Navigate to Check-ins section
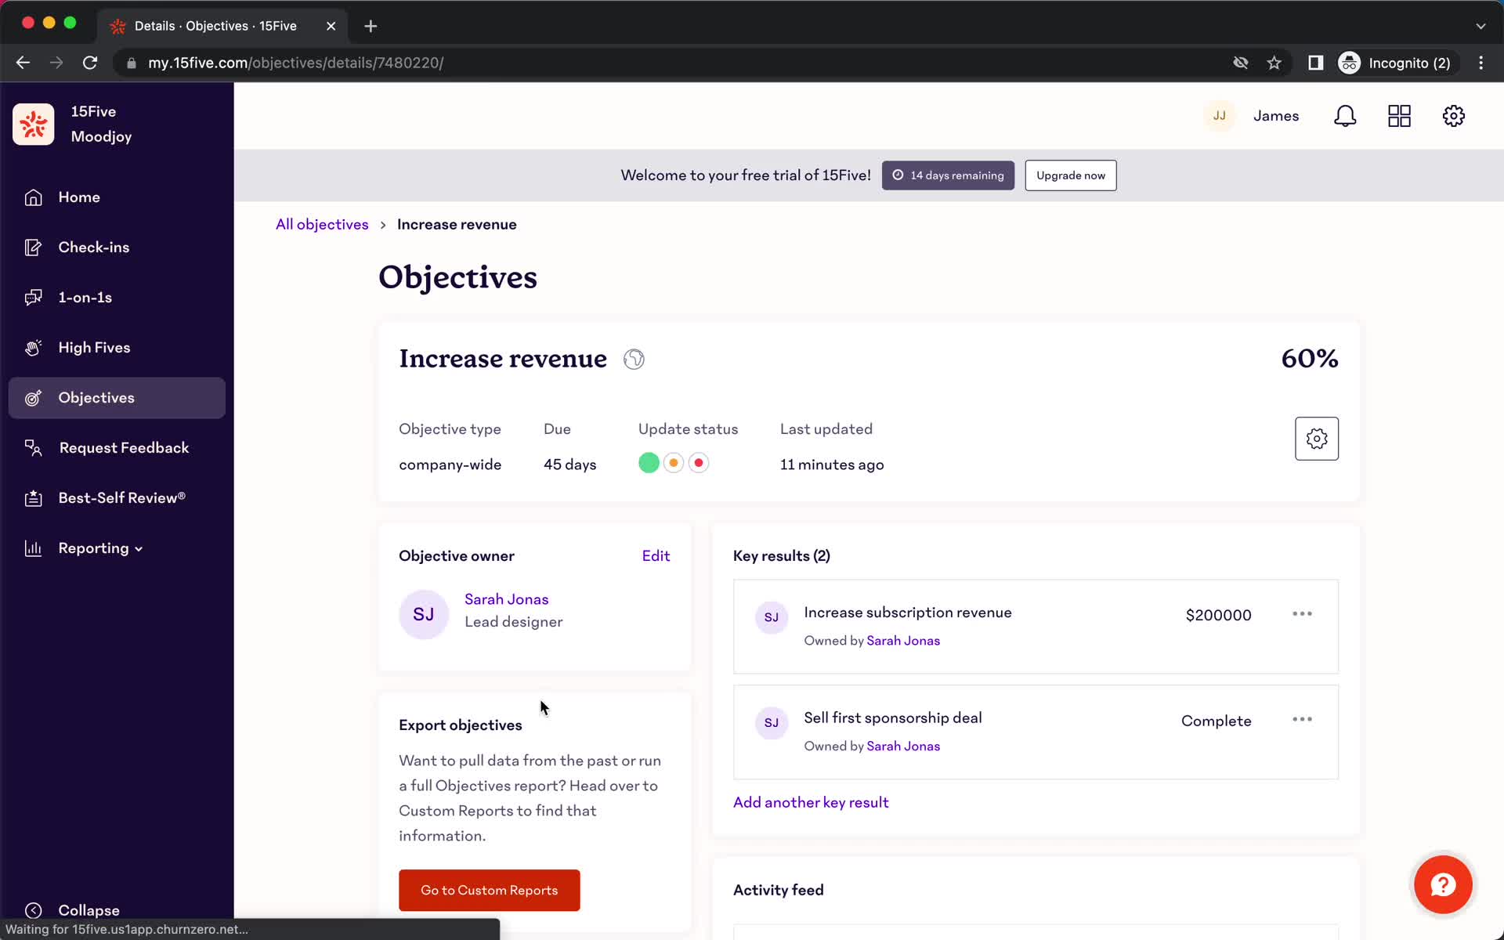 pyautogui.click(x=94, y=247)
